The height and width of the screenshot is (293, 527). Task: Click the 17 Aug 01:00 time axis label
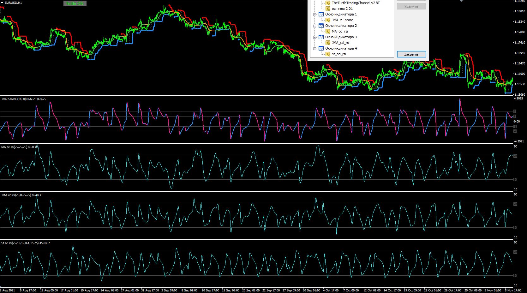(69, 290)
